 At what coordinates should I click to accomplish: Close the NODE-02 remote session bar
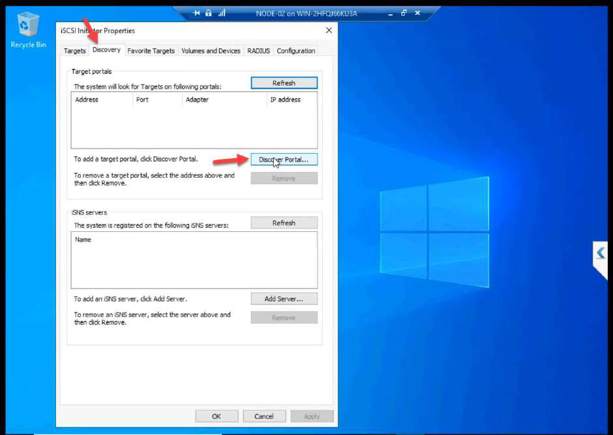click(417, 13)
